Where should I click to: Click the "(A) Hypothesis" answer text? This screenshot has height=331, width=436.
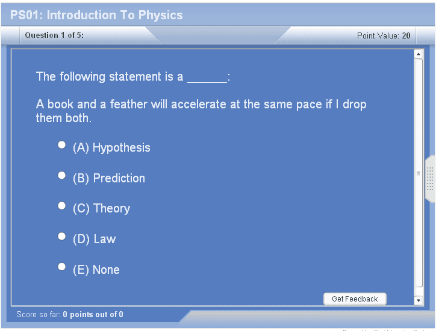[x=111, y=148]
